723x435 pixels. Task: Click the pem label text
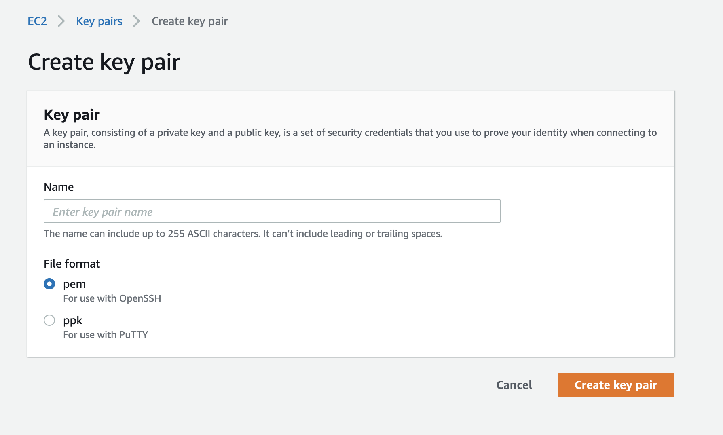74,284
